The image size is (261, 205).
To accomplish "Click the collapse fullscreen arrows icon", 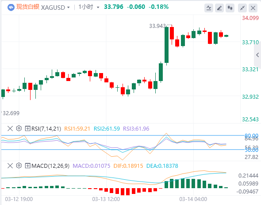I will click(242, 8).
